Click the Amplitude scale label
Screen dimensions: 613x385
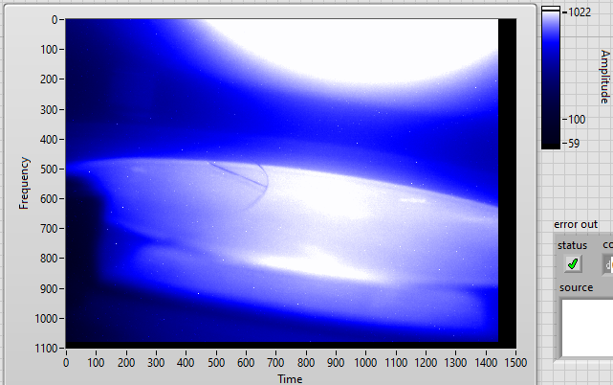coord(604,77)
